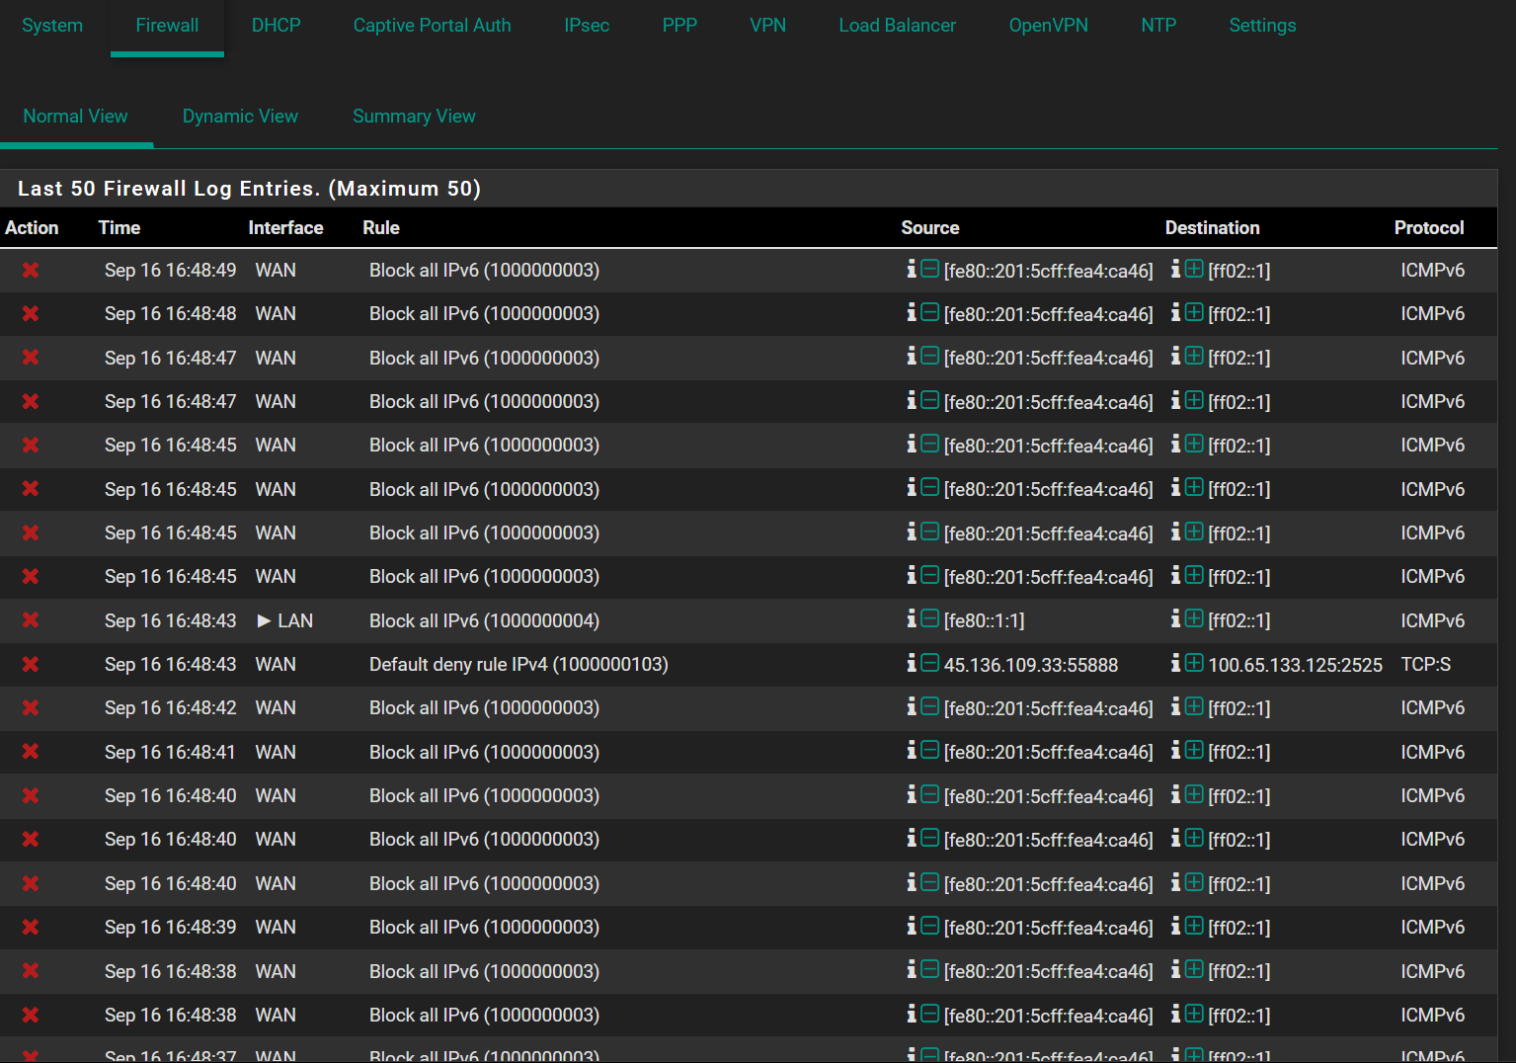Click destination plus pass icon in 16:48:49 row

[1194, 269]
